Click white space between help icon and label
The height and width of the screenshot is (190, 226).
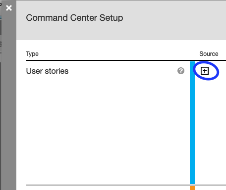(123, 71)
